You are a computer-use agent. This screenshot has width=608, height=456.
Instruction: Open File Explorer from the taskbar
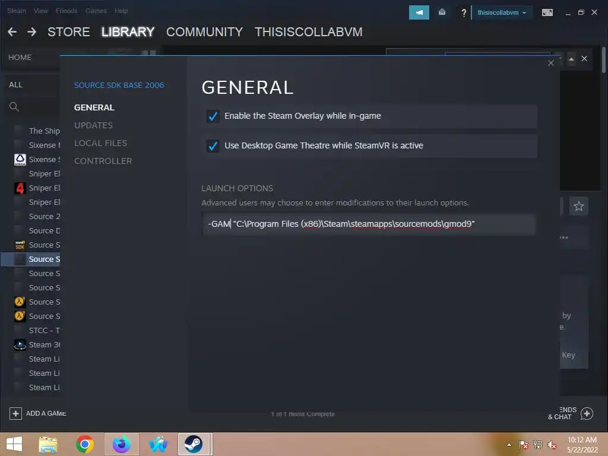(x=47, y=444)
